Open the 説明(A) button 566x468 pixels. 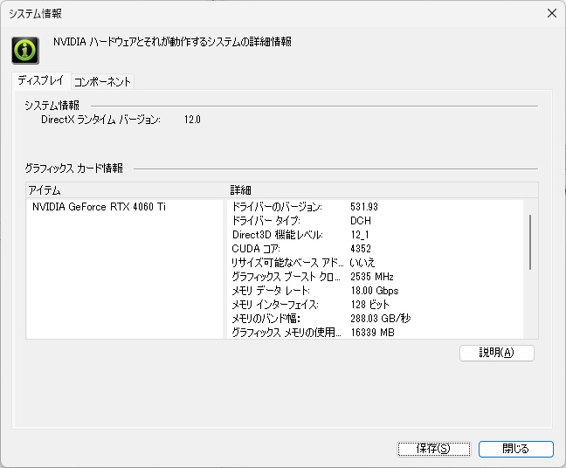tap(497, 353)
